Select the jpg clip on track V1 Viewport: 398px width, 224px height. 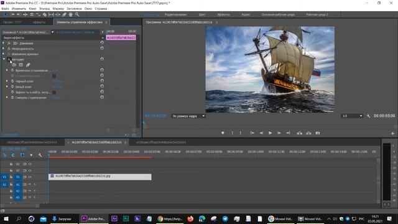pos(99,177)
